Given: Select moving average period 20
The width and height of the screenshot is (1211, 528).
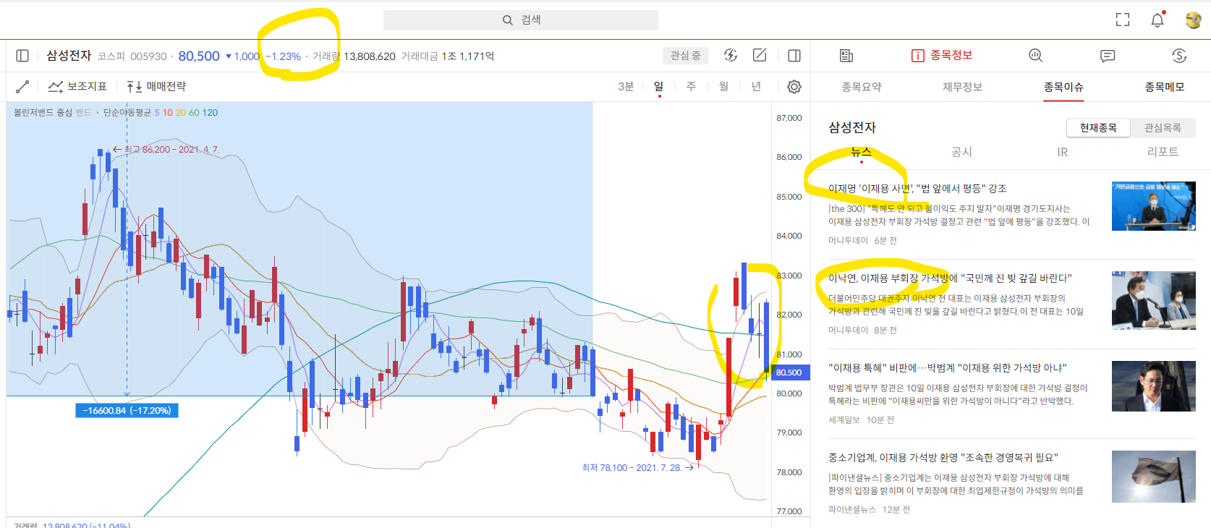Looking at the screenshot, I should (x=181, y=113).
